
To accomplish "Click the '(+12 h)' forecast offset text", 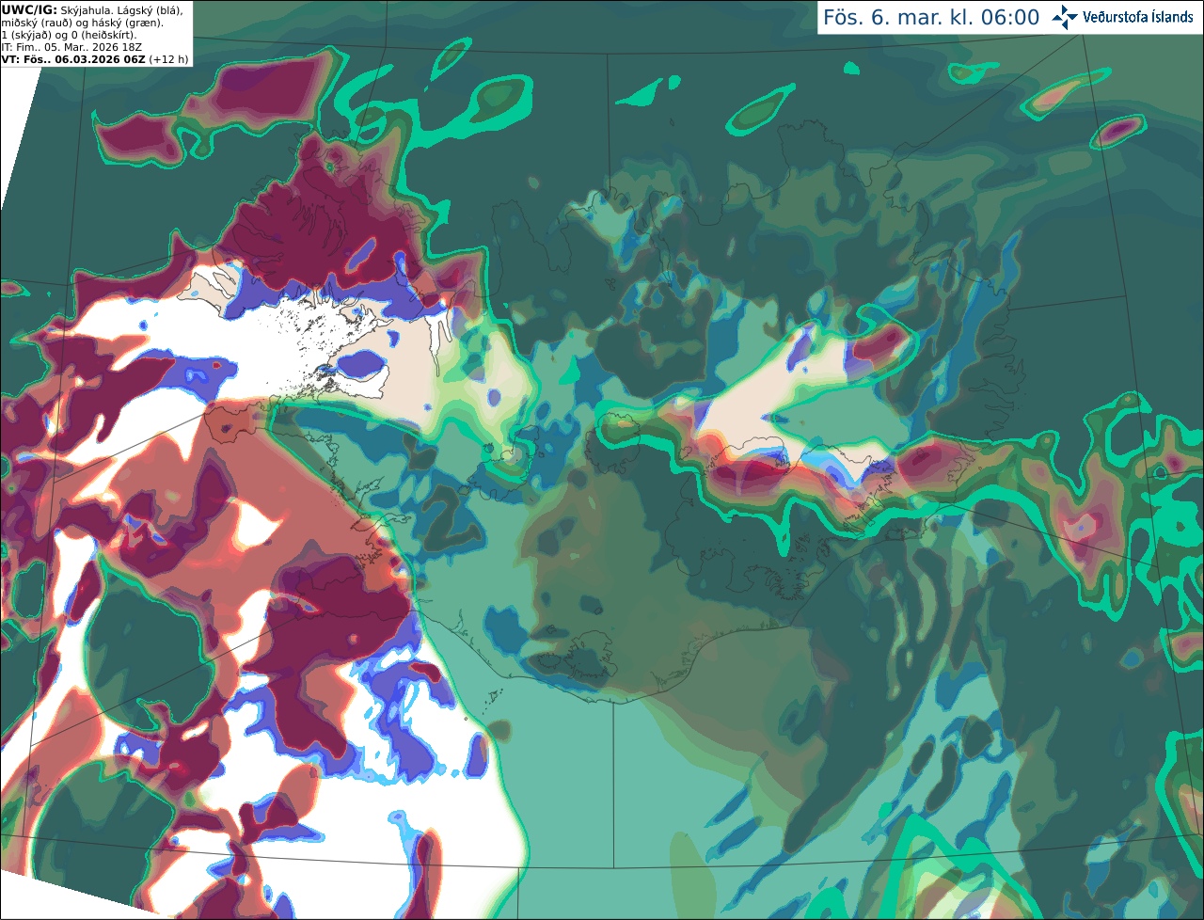I will pyautogui.click(x=168, y=59).
